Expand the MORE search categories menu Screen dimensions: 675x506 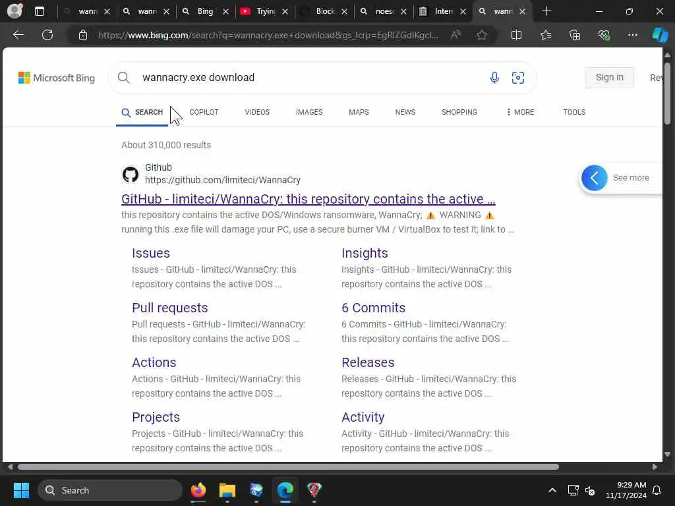tap(519, 112)
